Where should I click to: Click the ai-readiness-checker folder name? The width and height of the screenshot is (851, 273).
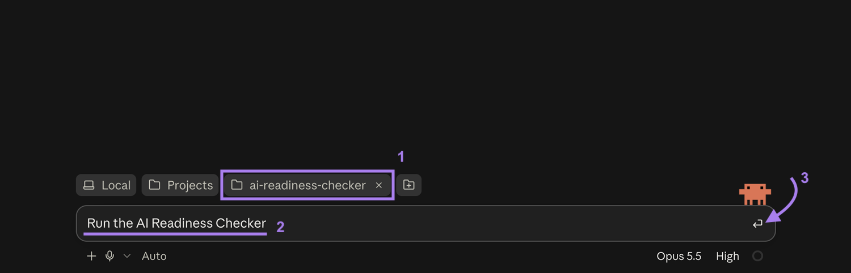tap(307, 185)
